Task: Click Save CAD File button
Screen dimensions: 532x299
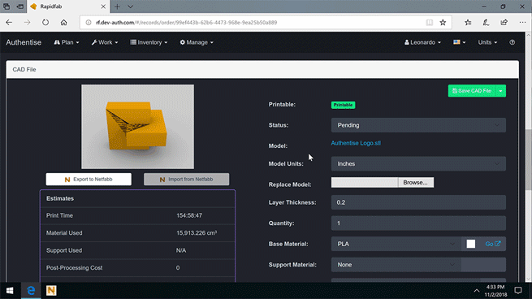Action: [472, 91]
